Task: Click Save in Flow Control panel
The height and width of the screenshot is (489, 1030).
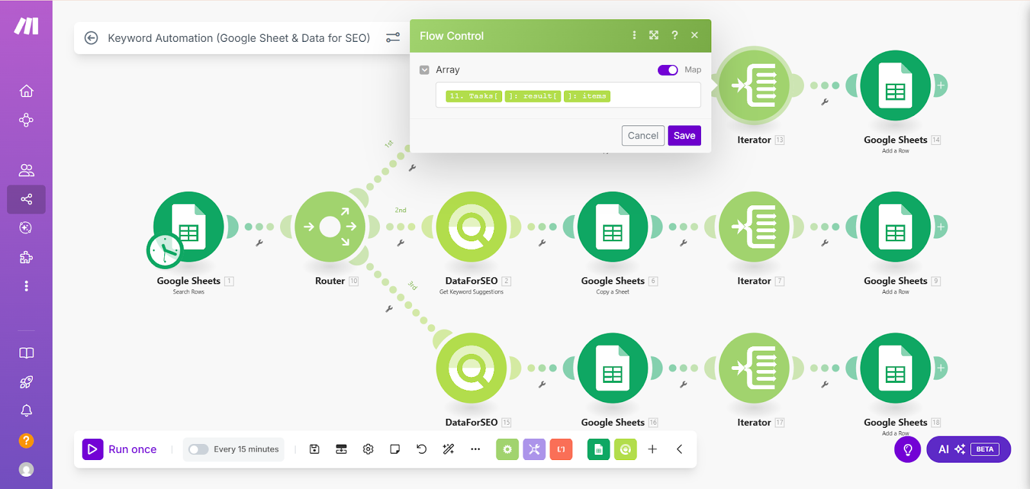Action: pyautogui.click(x=684, y=136)
